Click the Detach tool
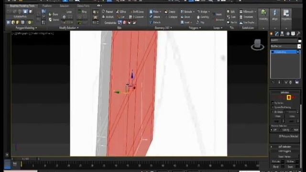The height and width of the screenshot is (172, 306). point(155,22)
